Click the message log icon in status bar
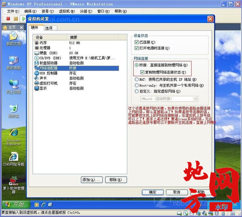Image resolution: width=242 pixels, height=217 pixels. click(x=233, y=213)
